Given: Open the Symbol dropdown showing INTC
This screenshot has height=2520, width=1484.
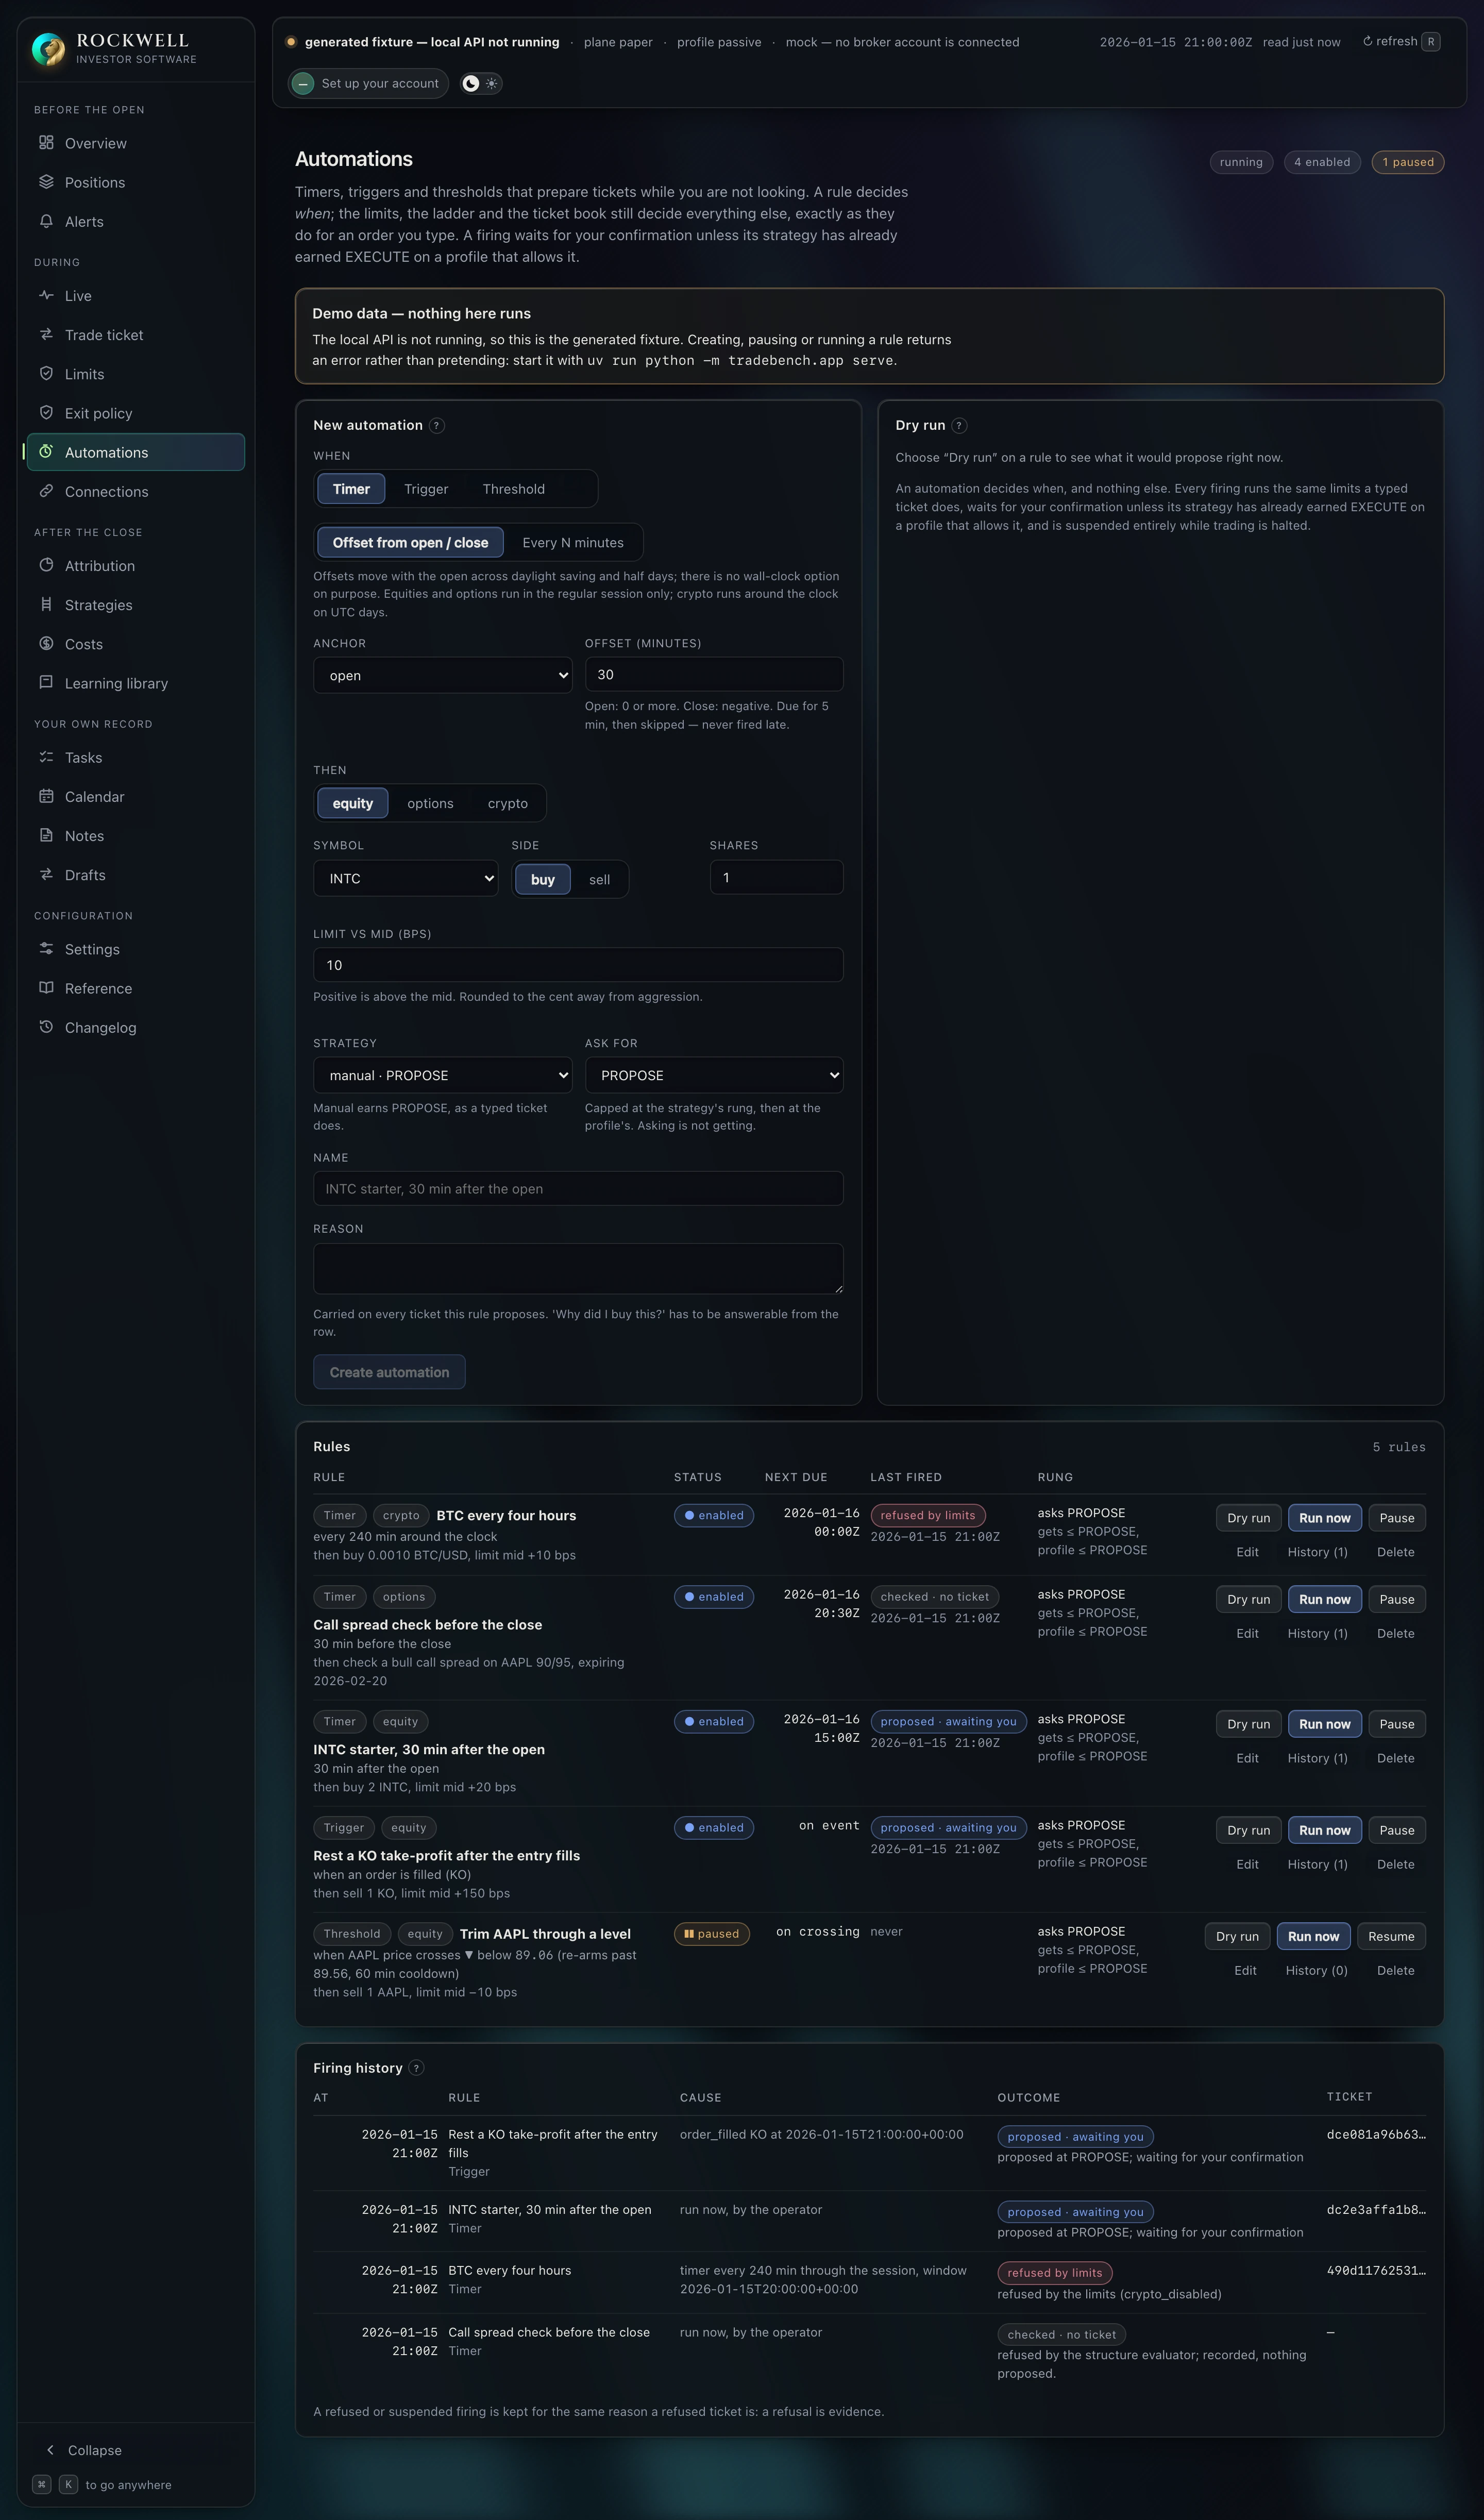Looking at the screenshot, I should coord(406,879).
